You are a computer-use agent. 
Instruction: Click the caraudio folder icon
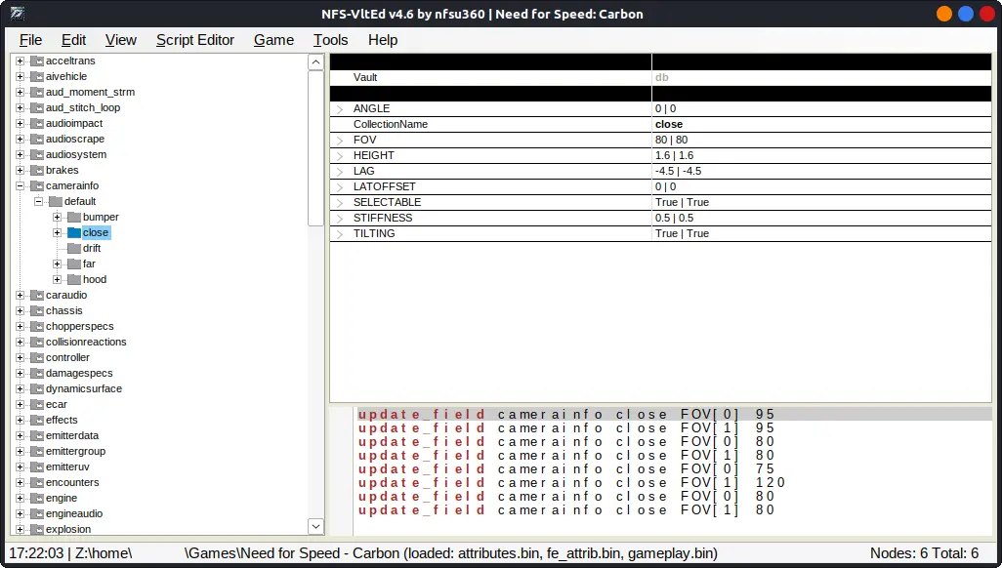coord(37,295)
